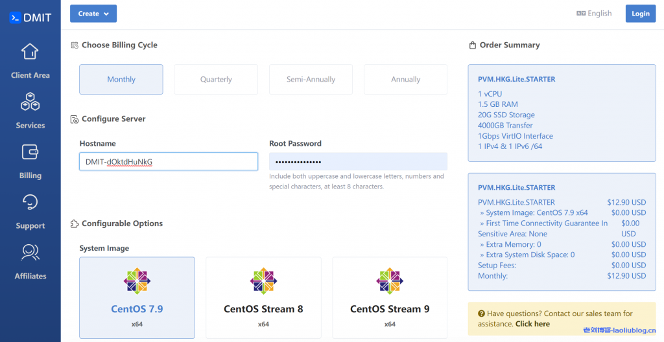Click the 'Click here' sales link
Image resolution: width=664 pixels, height=342 pixels.
coord(532,324)
